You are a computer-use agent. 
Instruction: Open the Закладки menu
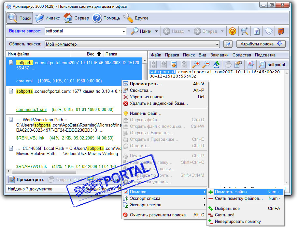click(219, 55)
